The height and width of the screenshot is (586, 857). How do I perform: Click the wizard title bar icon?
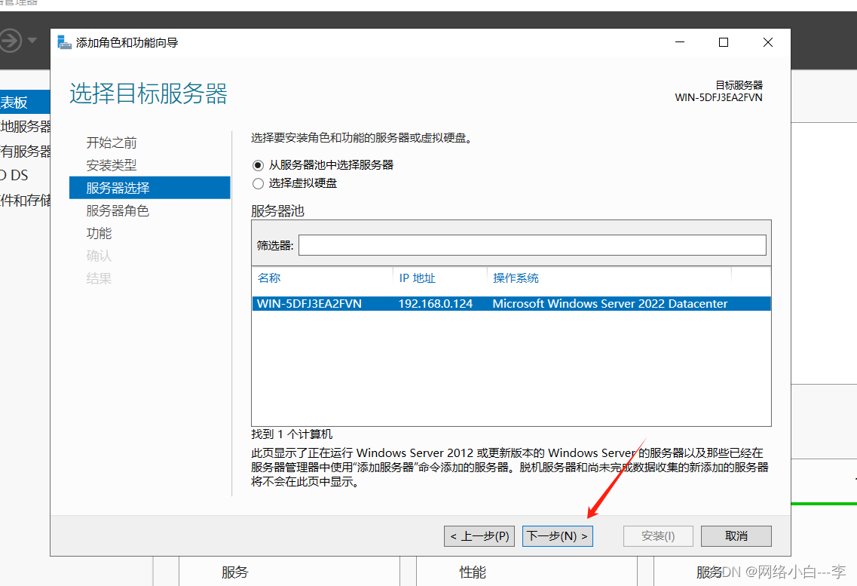pos(65,43)
